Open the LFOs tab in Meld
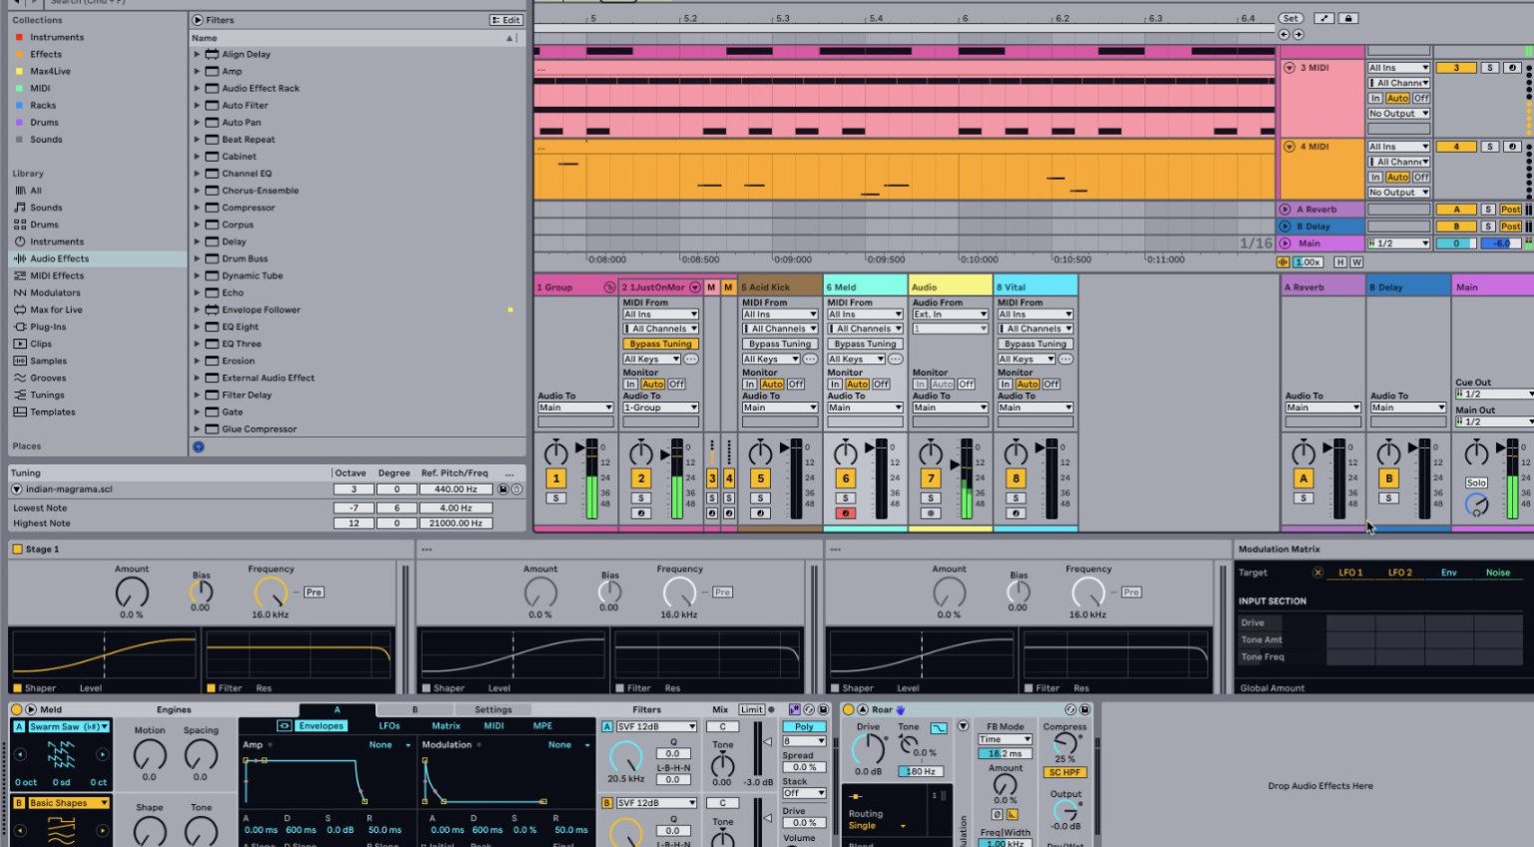The width and height of the screenshot is (1534, 847). pyautogui.click(x=388, y=726)
